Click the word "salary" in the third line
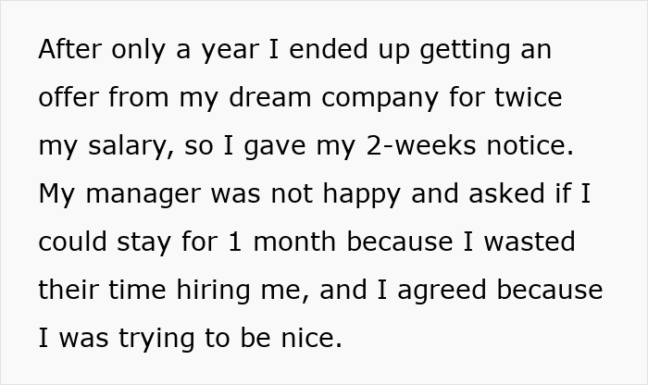This screenshot has height=385, width=648. point(119,146)
